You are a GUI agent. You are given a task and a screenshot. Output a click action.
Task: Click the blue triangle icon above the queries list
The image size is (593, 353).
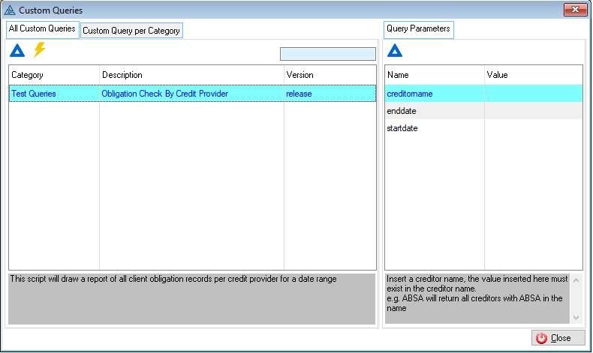[17, 51]
